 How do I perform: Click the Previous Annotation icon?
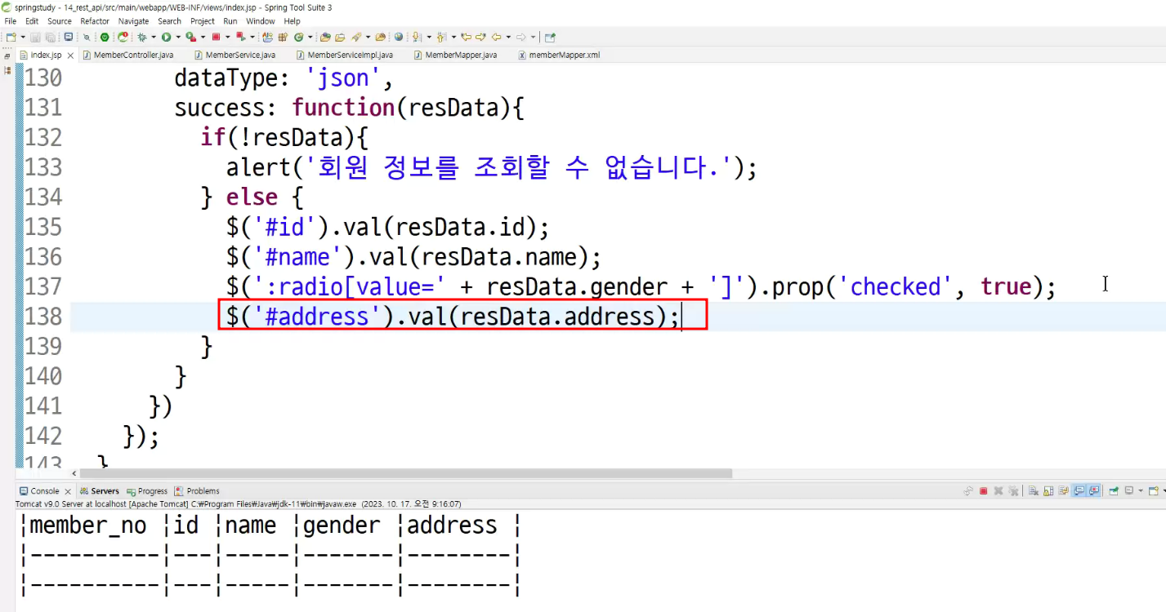(x=440, y=37)
